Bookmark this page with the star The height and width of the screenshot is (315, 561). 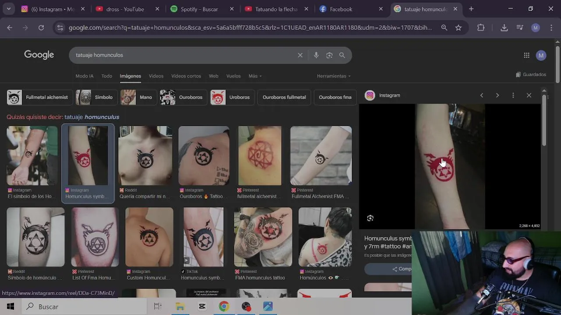pos(458,28)
